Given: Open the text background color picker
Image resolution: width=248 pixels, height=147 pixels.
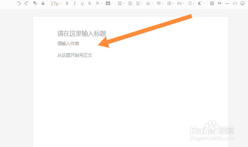Looking at the screenshot, I should tap(109, 3).
